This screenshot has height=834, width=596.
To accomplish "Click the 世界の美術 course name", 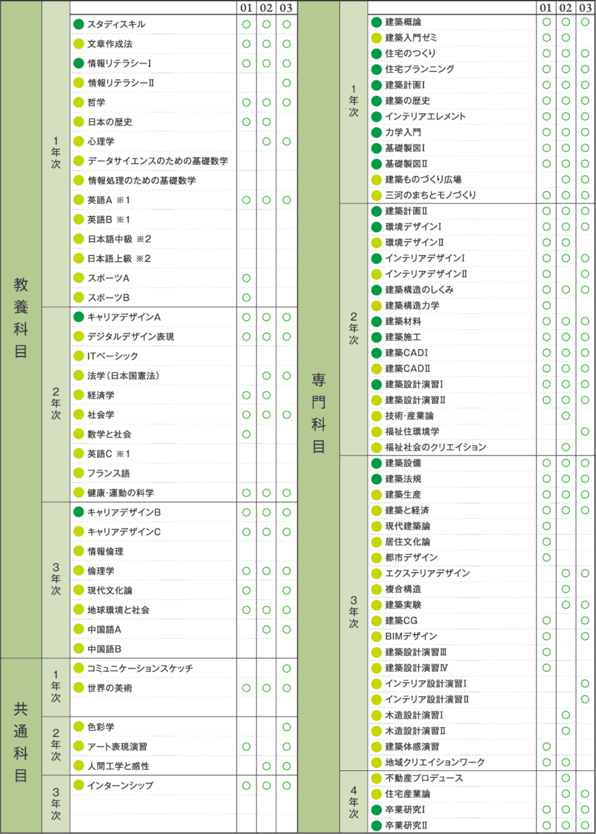I will tap(110, 688).
